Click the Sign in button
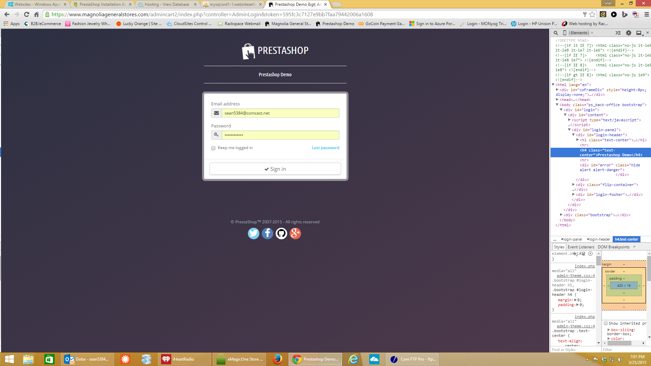651x366 pixels. click(275, 169)
